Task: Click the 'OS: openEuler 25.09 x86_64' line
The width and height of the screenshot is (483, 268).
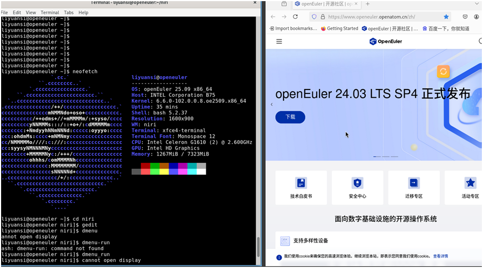Action: (172, 89)
